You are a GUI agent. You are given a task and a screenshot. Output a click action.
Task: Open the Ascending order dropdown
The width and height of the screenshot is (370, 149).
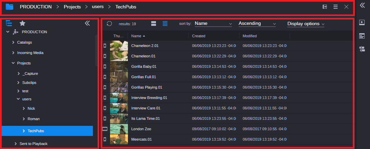click(257, 23)
